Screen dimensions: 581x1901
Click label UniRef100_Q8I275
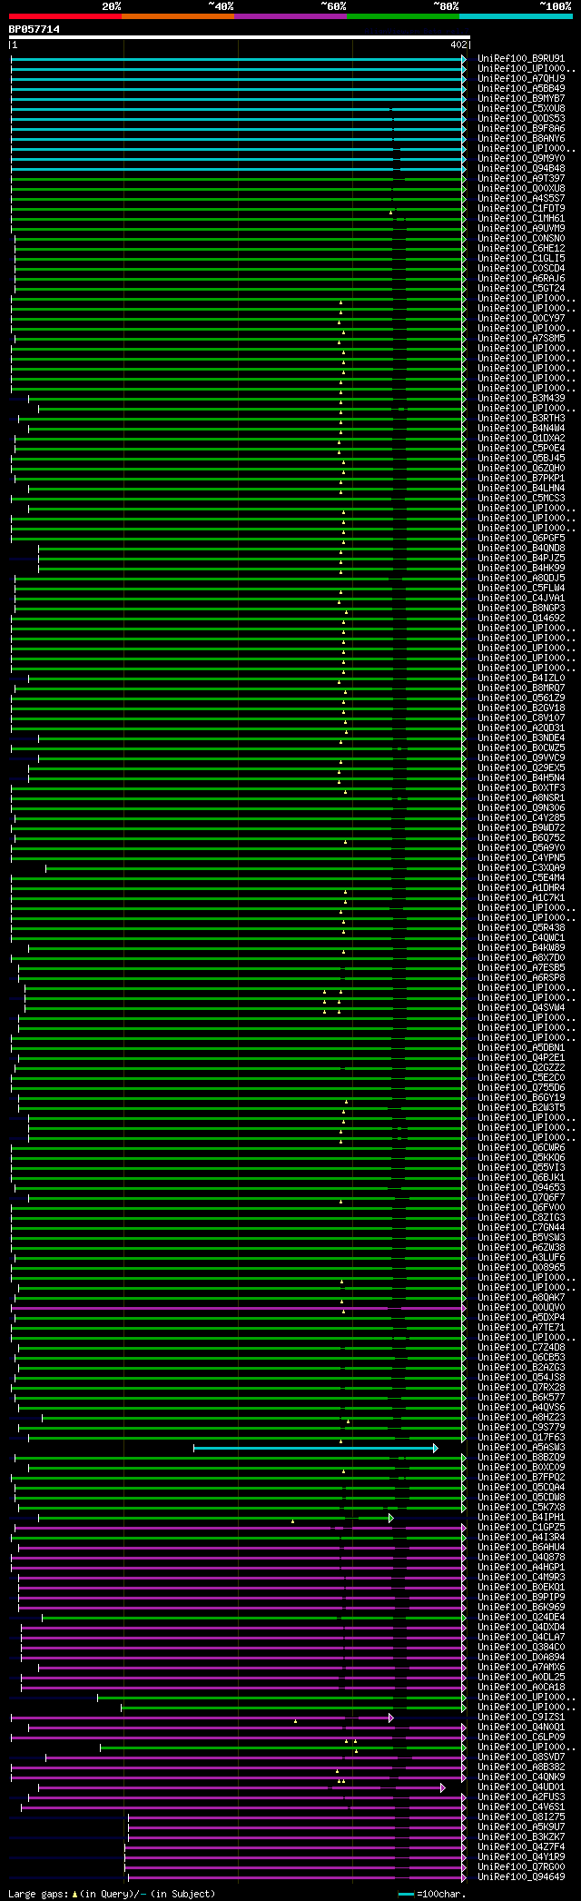tap(522, 1817)
